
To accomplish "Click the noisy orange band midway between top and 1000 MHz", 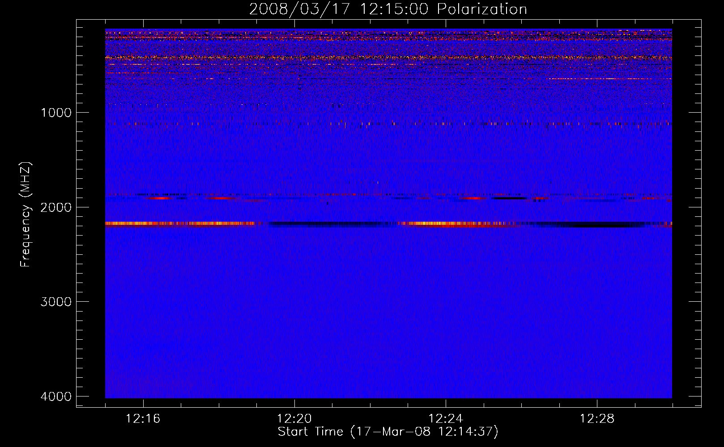I will [x=388, y=58].
